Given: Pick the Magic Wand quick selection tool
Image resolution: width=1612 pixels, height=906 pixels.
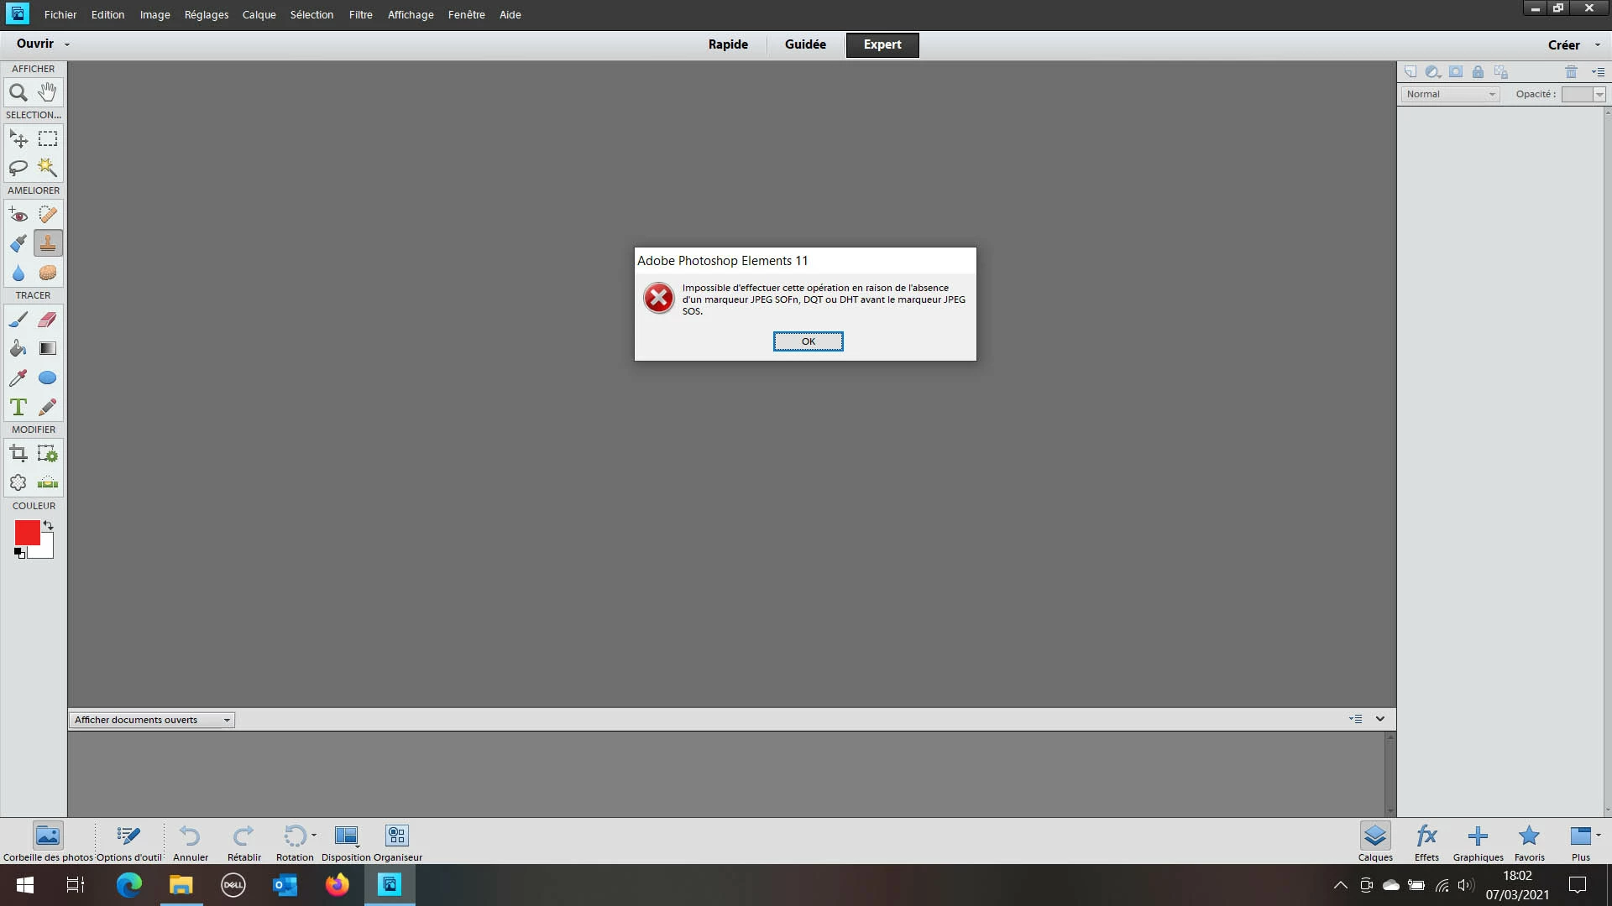Looking at the screenshot, I should coord(48,167).
